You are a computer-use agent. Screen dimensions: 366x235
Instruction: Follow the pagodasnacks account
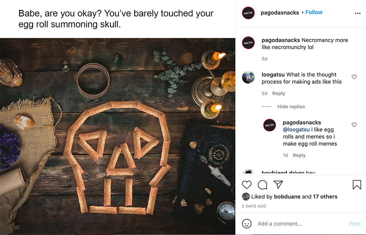(x=314, y=12)
